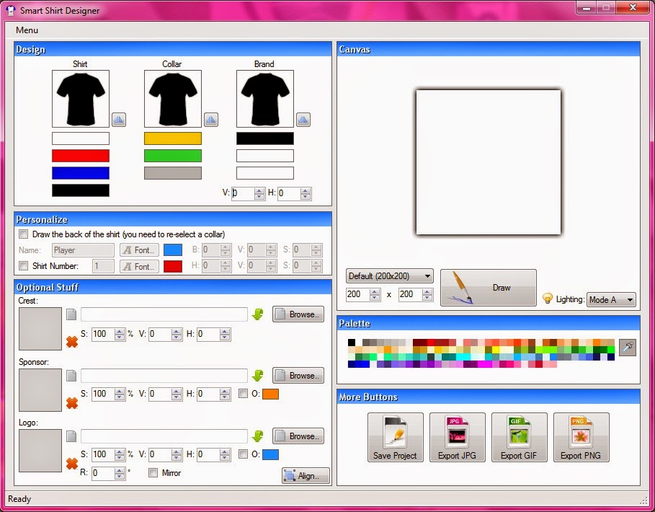Image resolution: width=655 pixels, height=512 pixels.
Task: Click the orange Sponsor outline color swatch
Action: pyautogui.click(x=270, y=394)
